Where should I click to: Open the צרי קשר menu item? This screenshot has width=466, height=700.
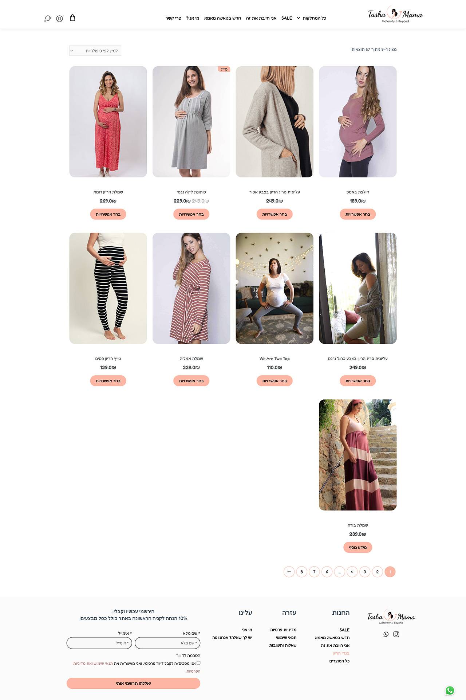click(x=173, y=18)
